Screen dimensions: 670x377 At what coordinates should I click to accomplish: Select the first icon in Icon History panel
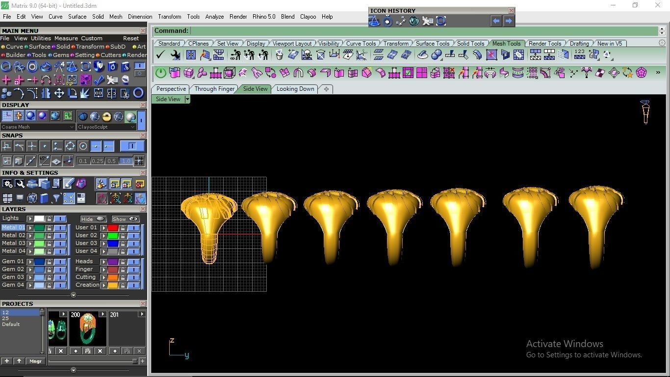[374, 21]
